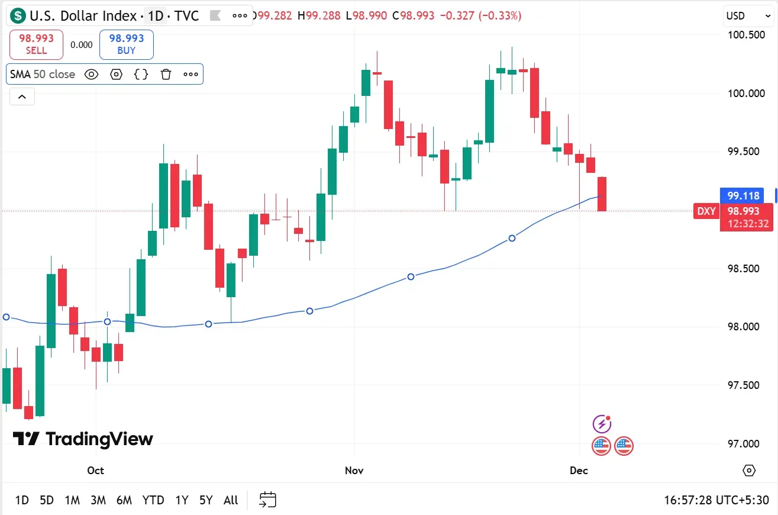This screenshot has width=778, height=515.
Task: Open the SMA indicator's three-dots menu
Action: (191, 74)
